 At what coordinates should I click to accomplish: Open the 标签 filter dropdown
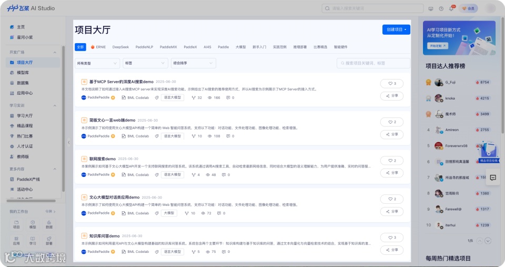[145, 63]
